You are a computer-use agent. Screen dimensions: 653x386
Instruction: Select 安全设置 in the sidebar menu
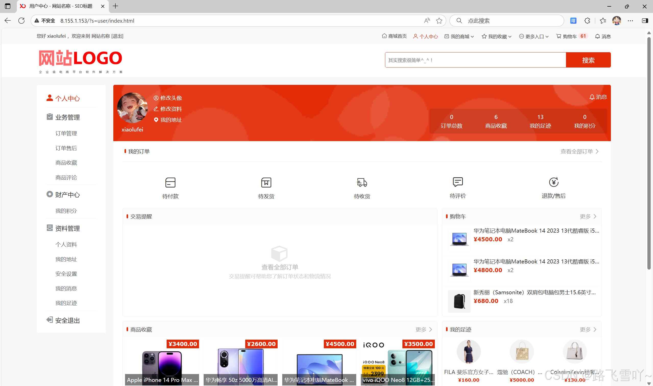point(66,274)
